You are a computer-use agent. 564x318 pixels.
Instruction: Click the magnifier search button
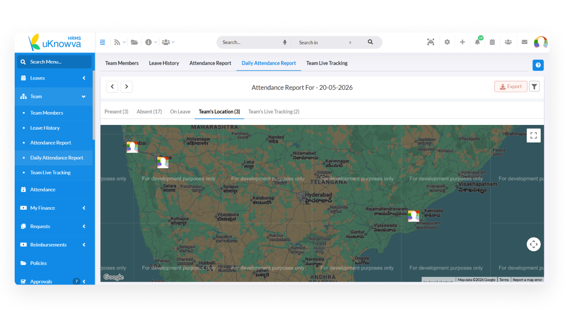point(370,42)
